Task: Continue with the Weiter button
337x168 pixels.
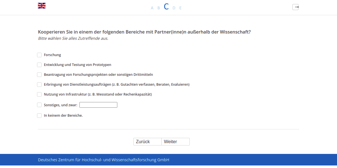Action: click(176, 142)
